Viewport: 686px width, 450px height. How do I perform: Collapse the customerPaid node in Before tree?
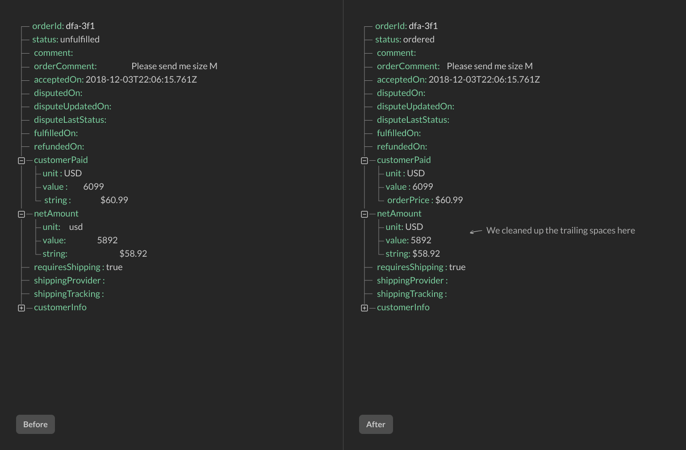point(21,160)
